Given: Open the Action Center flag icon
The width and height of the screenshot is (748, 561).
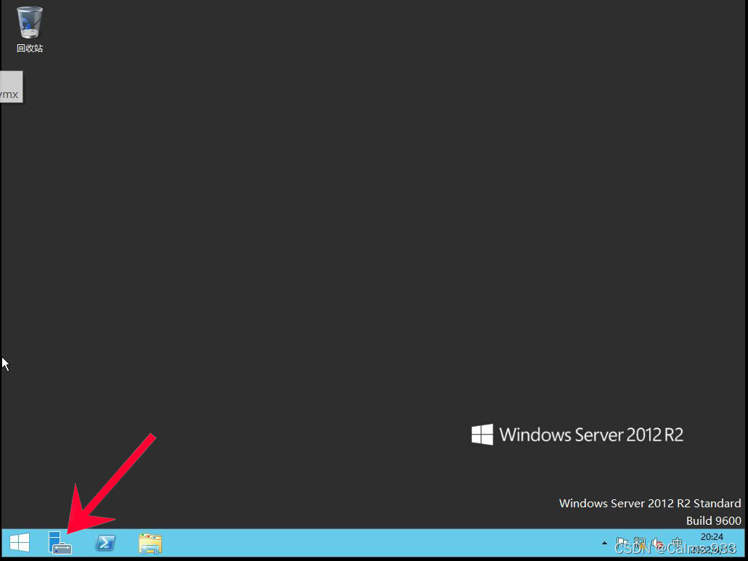Looking at the screenshot, I should point(622,543).
